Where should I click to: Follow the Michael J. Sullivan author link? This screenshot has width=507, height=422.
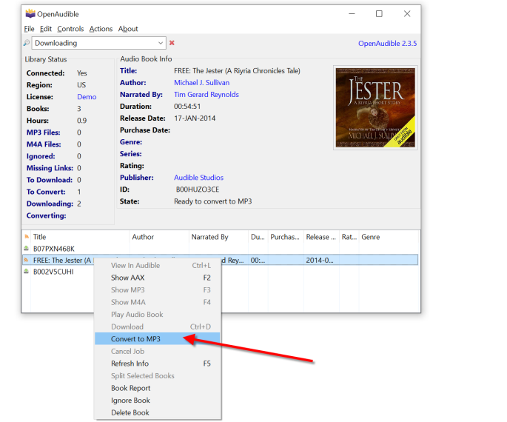202,82
